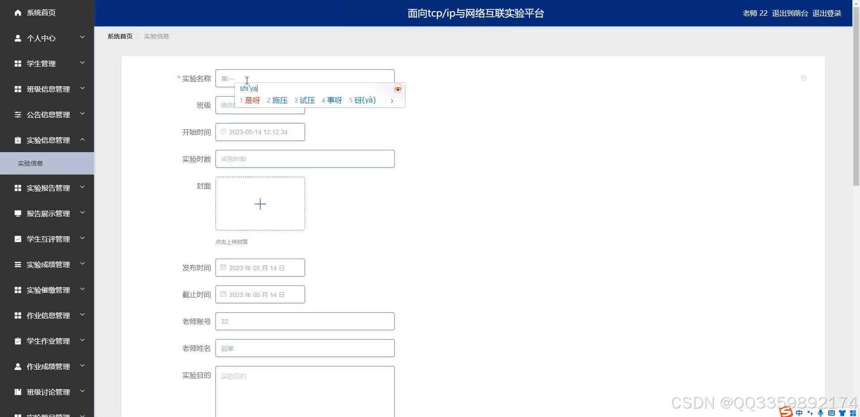This screenshot has height=417, width=860.
Task: Close the breadcrumb tab with circle-x icon
Action: pyautogui.click(x=804, y=78)
